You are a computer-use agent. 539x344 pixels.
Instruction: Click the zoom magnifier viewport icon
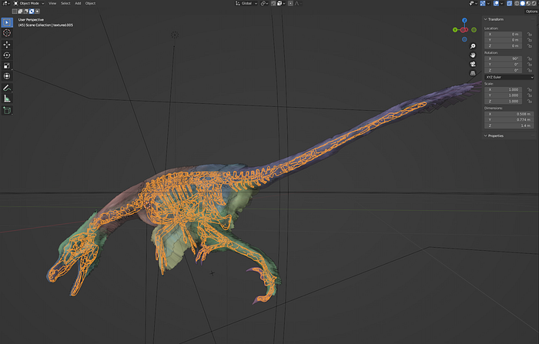tap(473, 46)
